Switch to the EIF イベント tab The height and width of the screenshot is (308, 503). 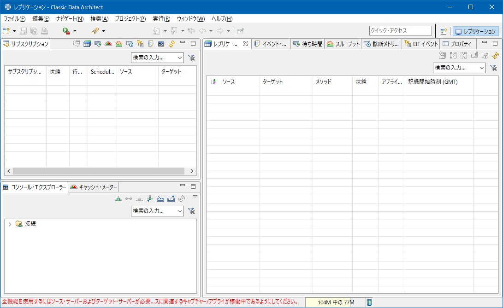[x=421, y=44]
